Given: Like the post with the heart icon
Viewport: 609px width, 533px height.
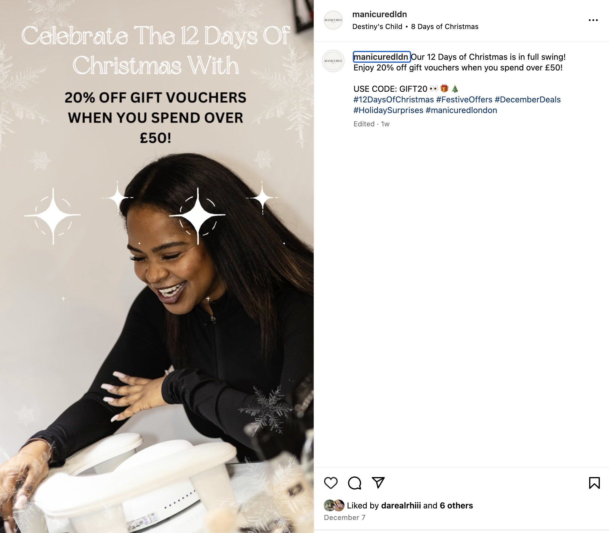Looking at the screenshot, I should click(x=331, y=483).
